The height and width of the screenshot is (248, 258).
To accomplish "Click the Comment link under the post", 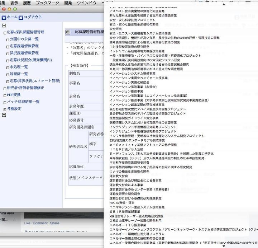I will click(40, 223).
